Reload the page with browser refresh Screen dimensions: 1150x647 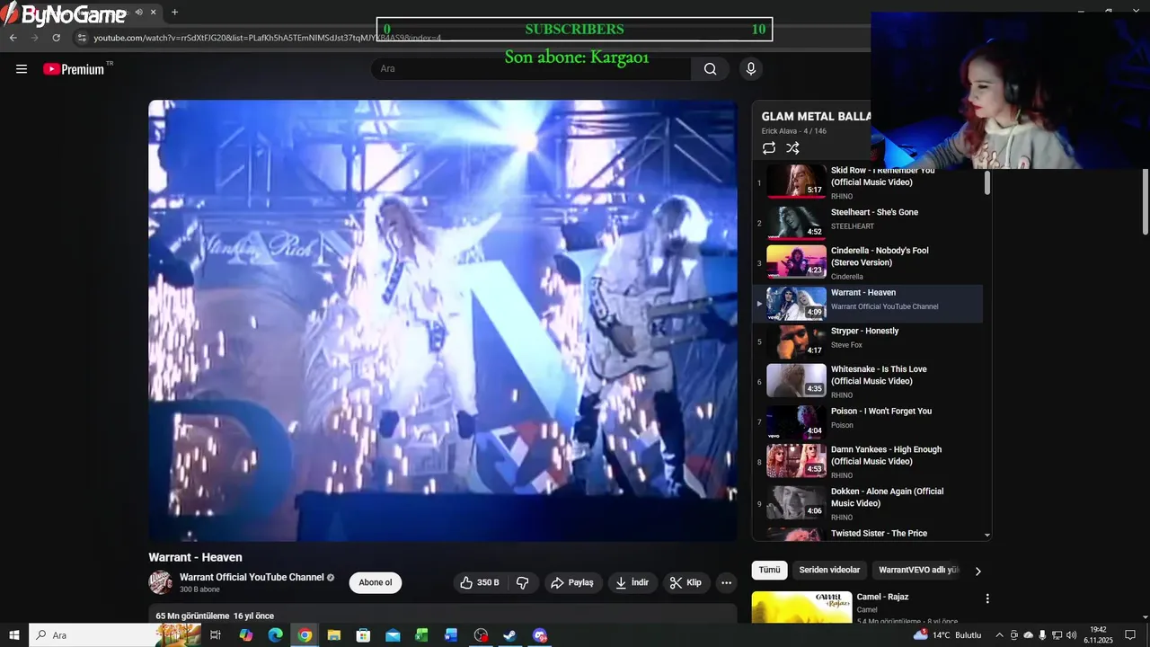coord(56,38)
